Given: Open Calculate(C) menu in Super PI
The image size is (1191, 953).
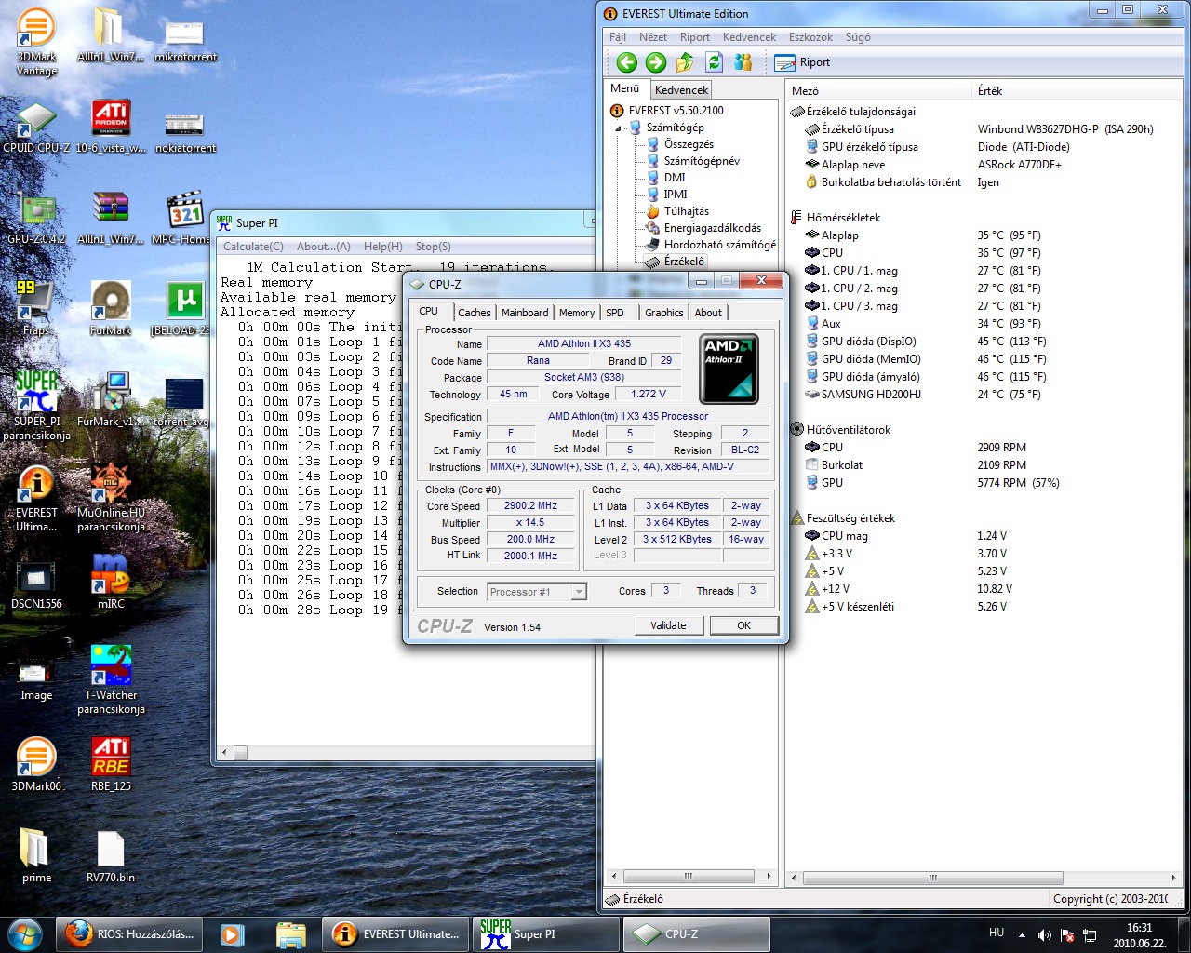Looking at the screenshot, I should tap(253, 247).
